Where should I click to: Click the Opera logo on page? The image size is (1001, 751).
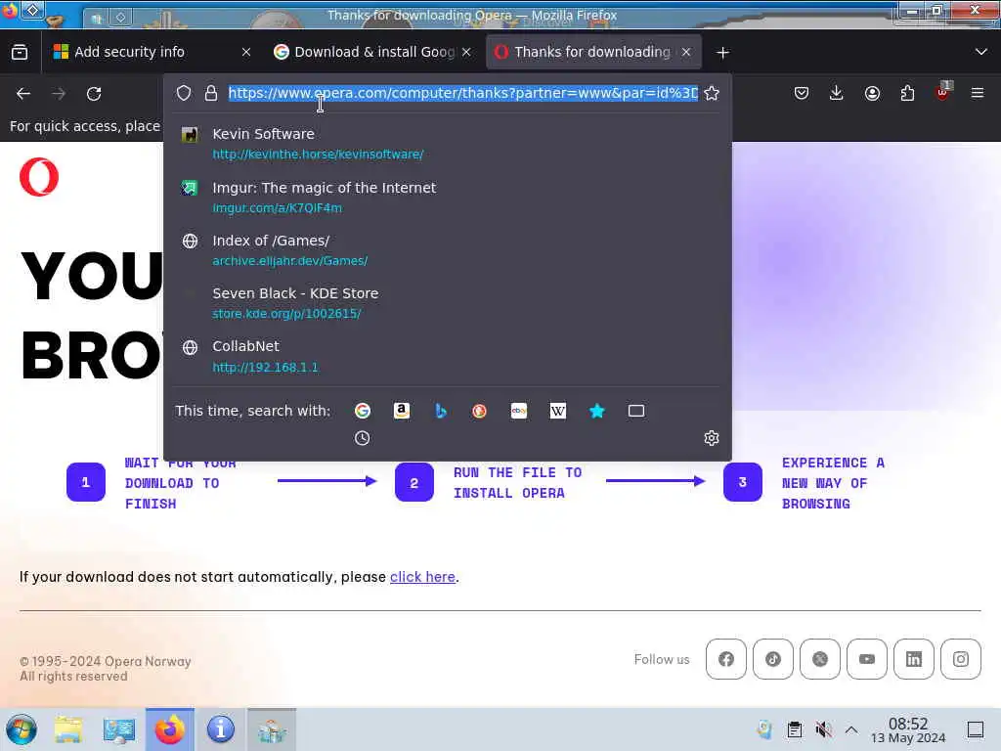pos(39,177)
